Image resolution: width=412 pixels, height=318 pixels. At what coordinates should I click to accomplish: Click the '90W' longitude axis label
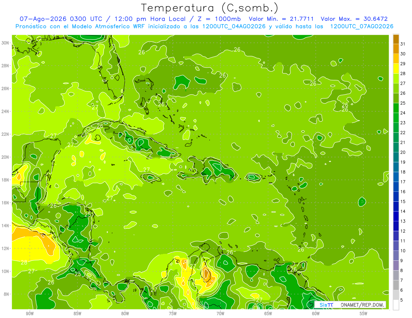coord(30,314)
